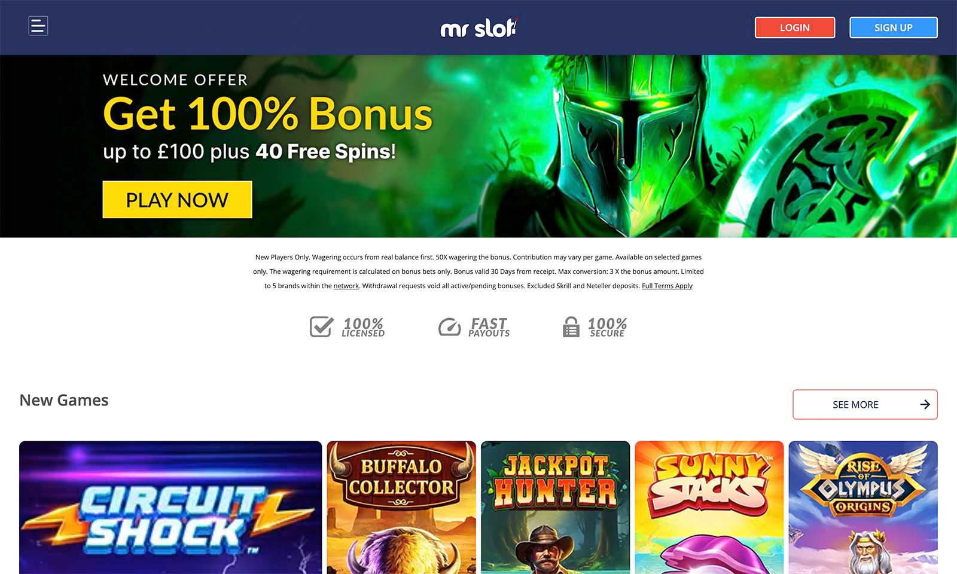The width and height of the screenshot is (957, 574).
Task: Click the mr slot logo
Action: point(478,28)
